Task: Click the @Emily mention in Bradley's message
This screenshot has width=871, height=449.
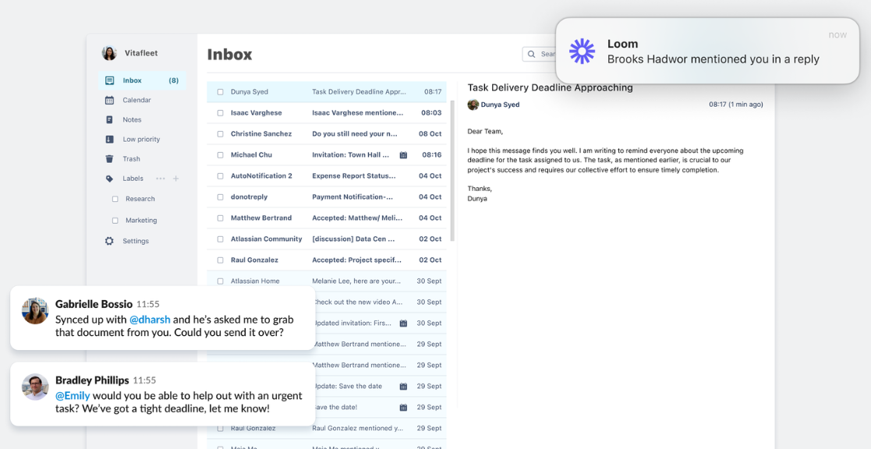Action: click(x=73, y=396)
